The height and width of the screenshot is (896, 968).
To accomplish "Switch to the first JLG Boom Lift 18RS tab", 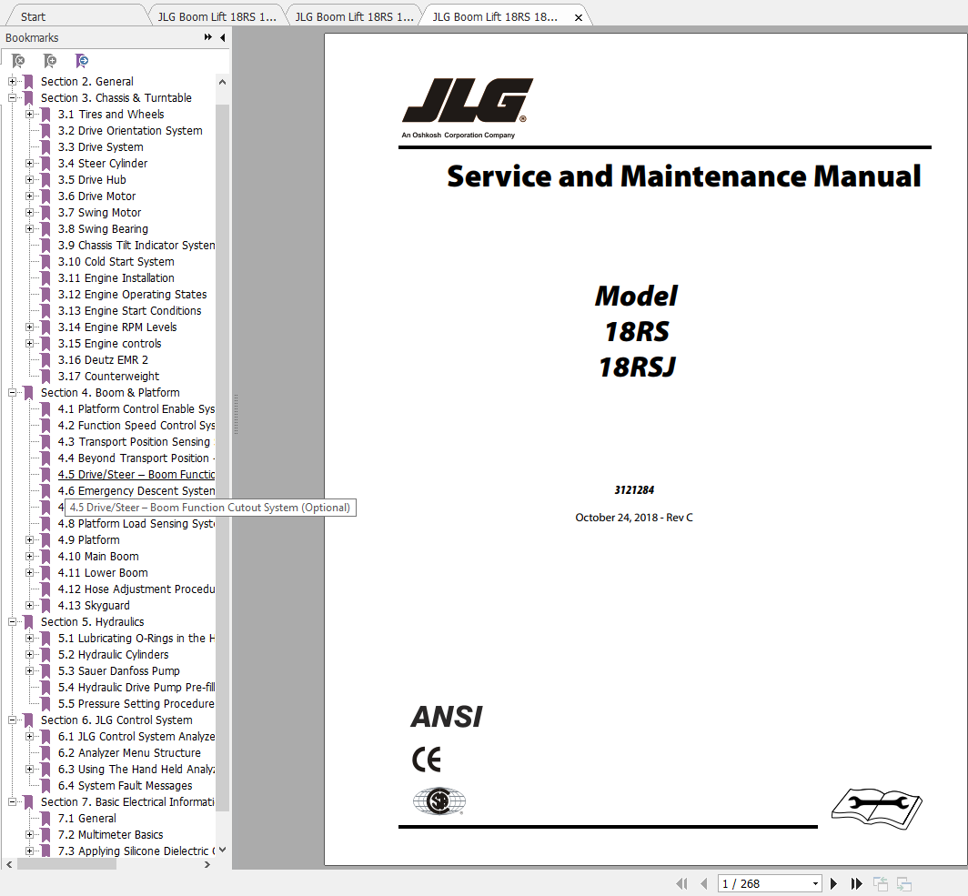I will (217, 17).
